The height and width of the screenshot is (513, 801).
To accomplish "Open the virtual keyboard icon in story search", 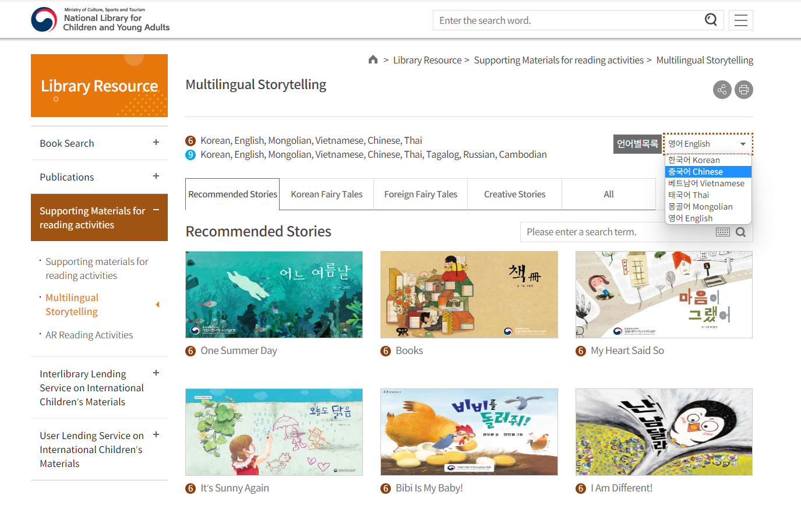I will pos(723,232).
